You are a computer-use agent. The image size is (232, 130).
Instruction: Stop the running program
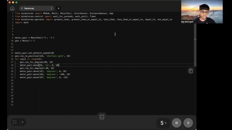tap(177, 123)
